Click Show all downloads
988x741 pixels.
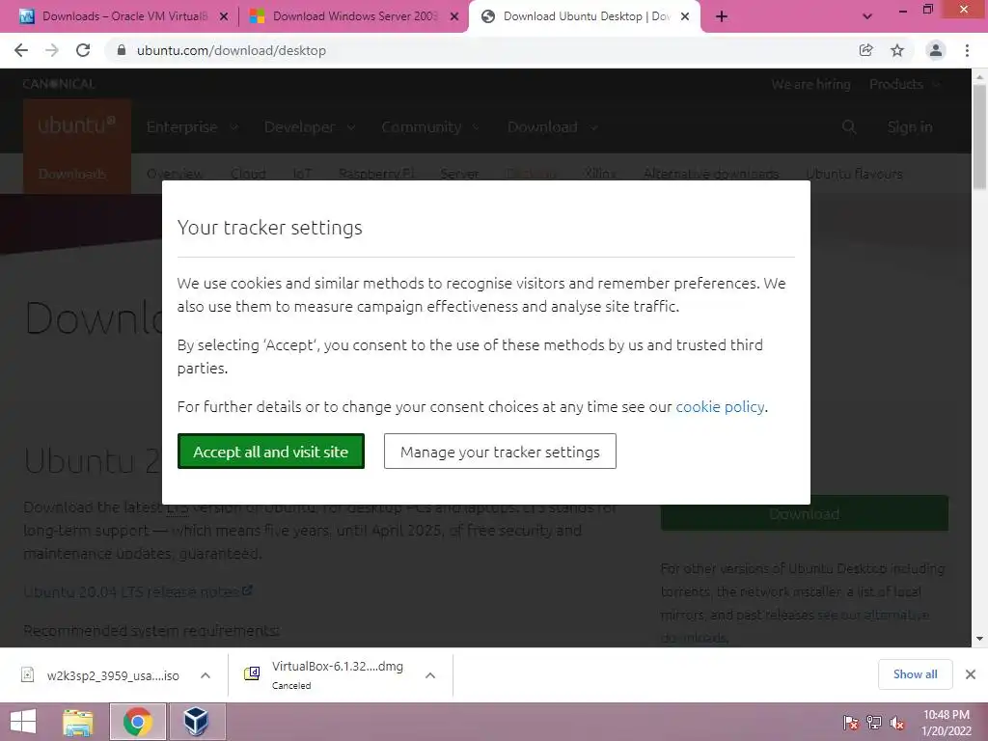(915, 674)
